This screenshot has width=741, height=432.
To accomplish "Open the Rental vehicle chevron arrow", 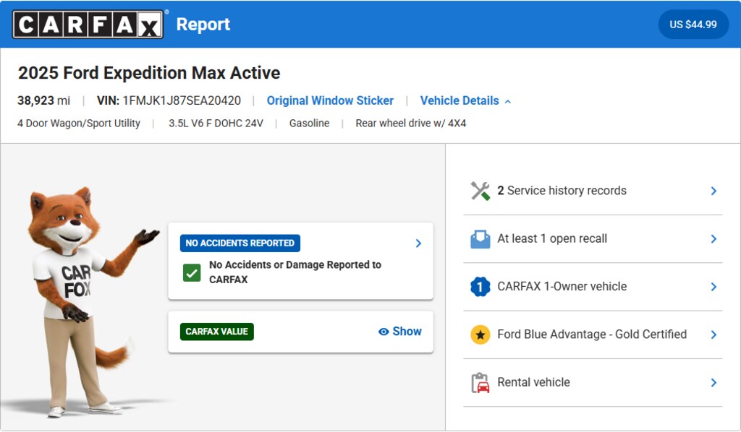I will coord(714,383).
